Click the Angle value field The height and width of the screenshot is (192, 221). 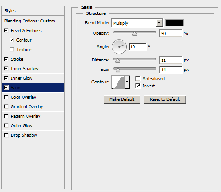click(137, 47)
